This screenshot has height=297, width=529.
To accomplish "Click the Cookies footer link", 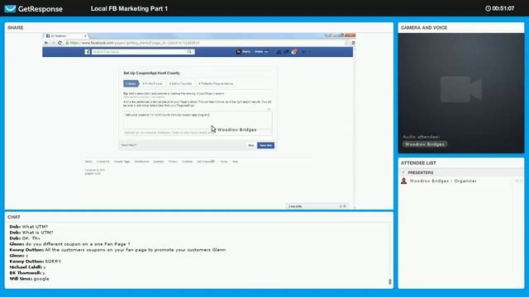I will point(188,162).
